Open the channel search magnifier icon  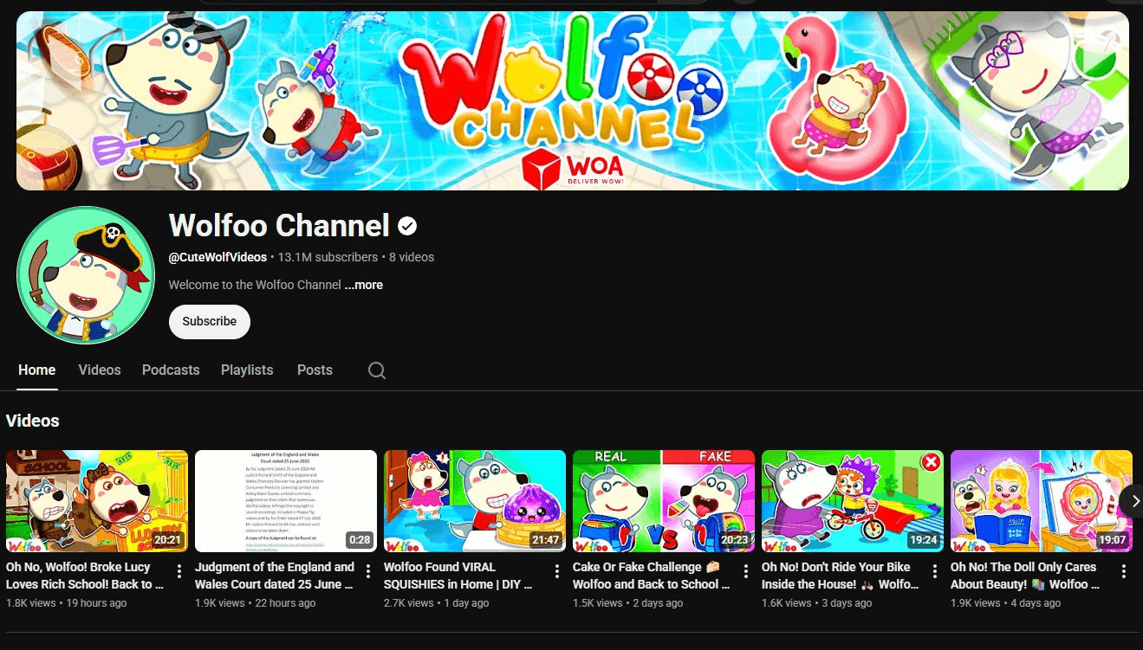coord(377,370)
